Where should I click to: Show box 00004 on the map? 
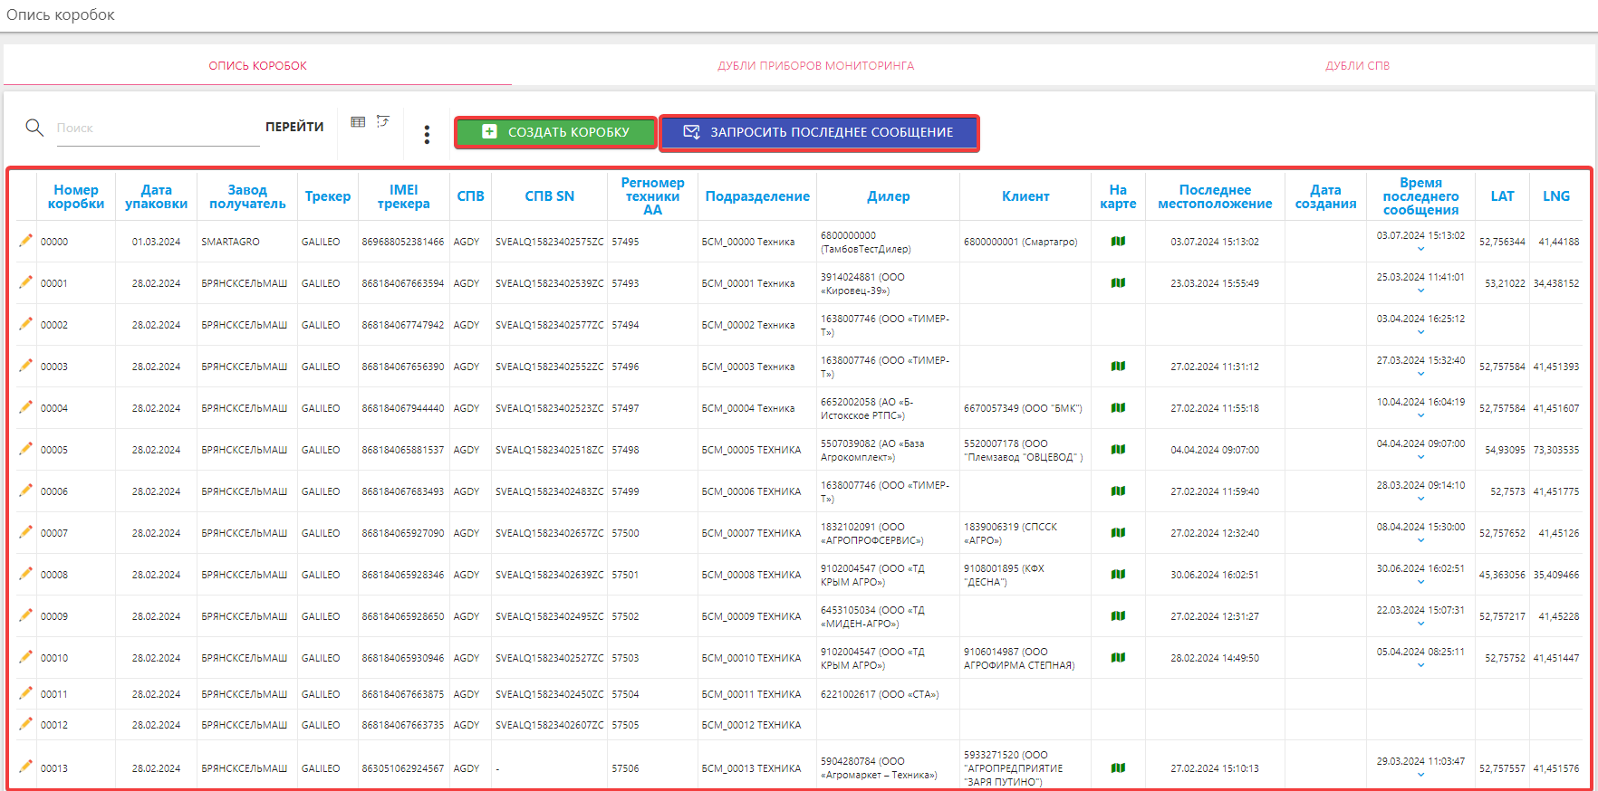[x=1118, y=408]
